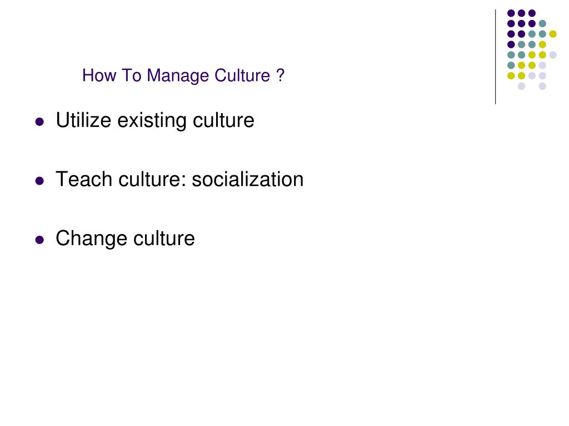
Task: Click the top-right purple dot in first dot row
Action: (532, 13)
